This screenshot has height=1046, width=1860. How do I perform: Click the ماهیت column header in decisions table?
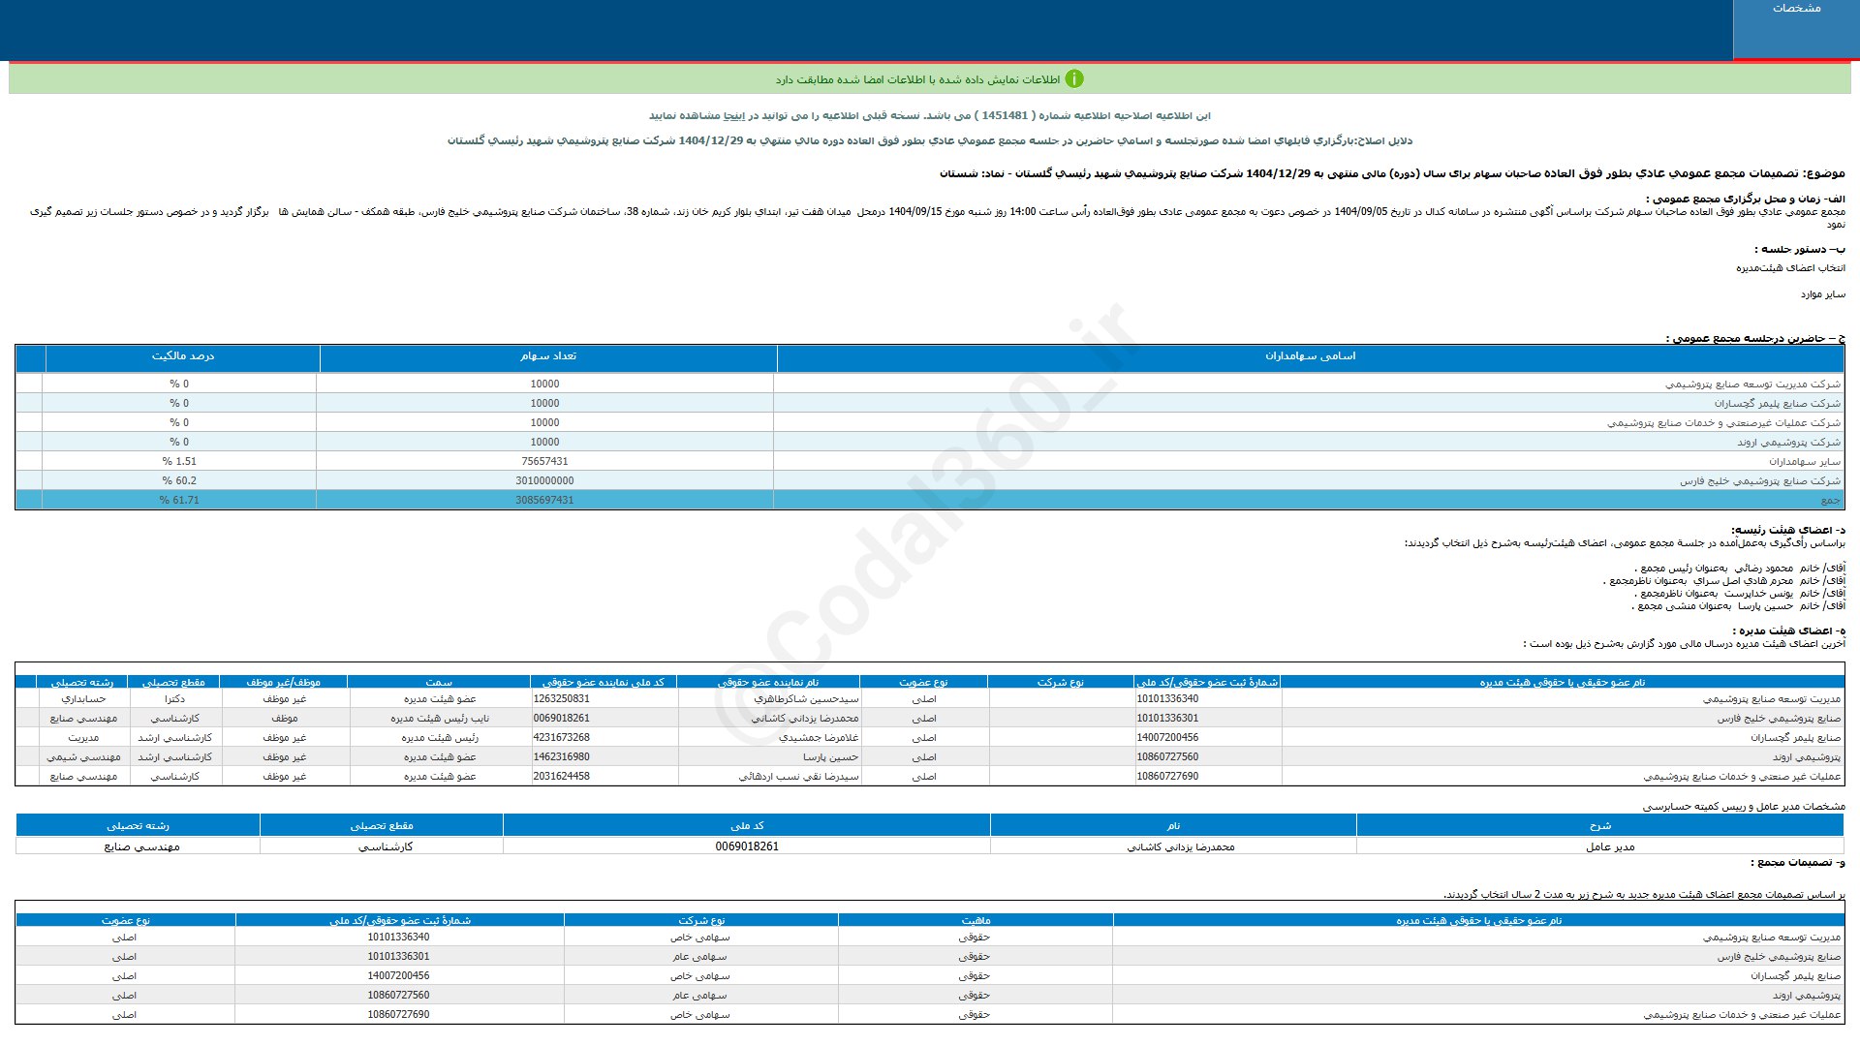[975, 920]
